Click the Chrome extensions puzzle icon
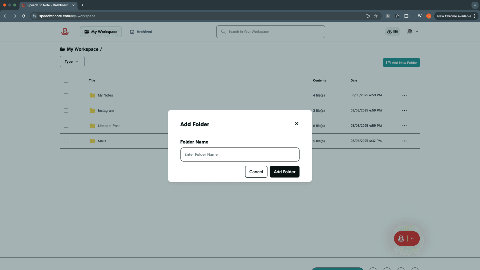The width and height of the screenshot is (480, 270). [406, 16]
